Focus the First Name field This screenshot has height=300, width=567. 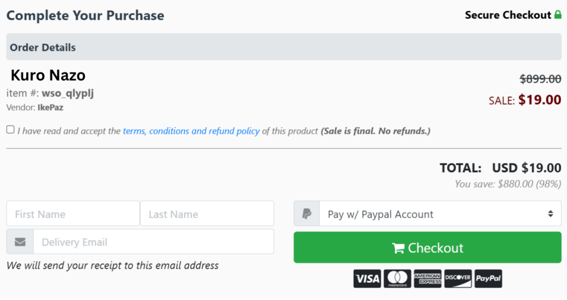click(x=73, y=214)
